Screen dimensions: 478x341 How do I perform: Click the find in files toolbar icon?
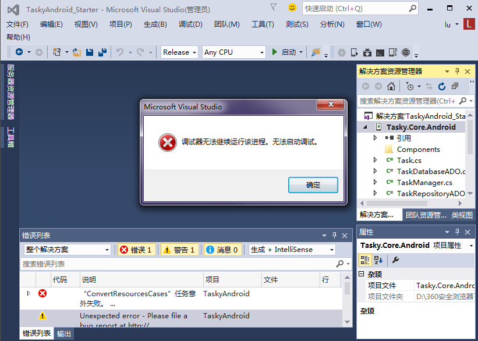[x=316, y=52]
